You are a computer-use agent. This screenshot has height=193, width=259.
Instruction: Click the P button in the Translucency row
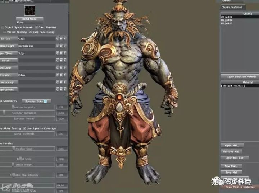point(65,82)
